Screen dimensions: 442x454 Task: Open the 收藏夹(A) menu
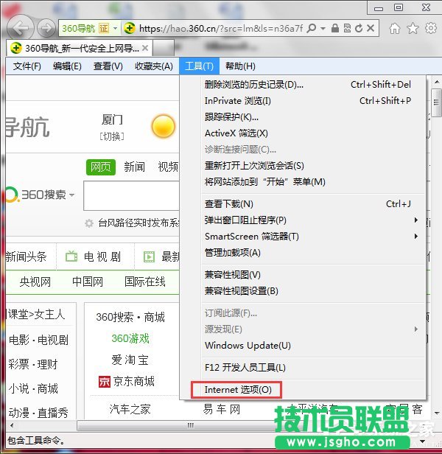point(154,66)
